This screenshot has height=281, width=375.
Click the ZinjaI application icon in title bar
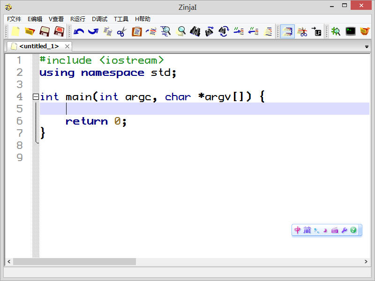coord(8,7)
